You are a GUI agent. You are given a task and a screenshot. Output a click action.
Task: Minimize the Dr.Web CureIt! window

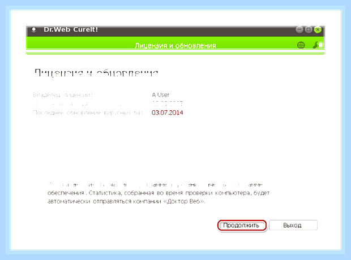pyautogui.click(x=299, y=29)
